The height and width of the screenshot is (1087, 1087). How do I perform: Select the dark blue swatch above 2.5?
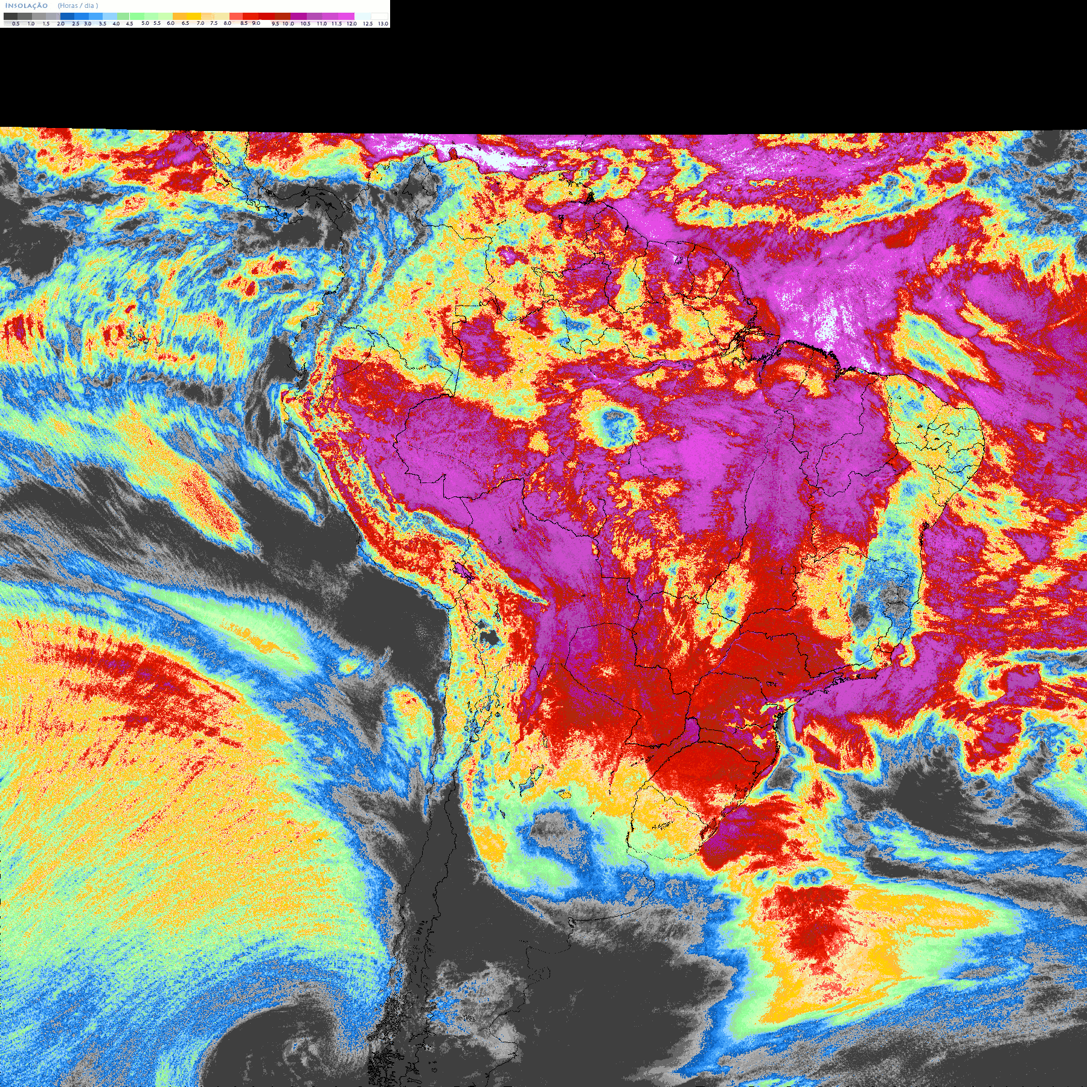click(67, 16)
